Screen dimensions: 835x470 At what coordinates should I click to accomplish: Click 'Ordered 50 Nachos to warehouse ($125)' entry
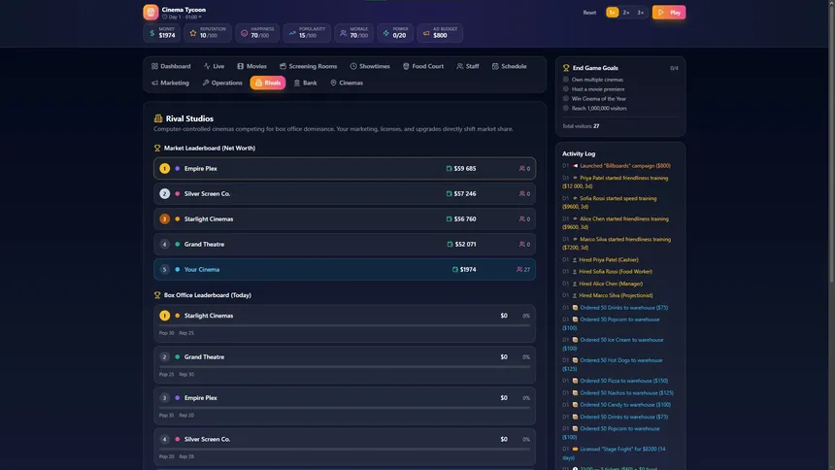[620, 392]
